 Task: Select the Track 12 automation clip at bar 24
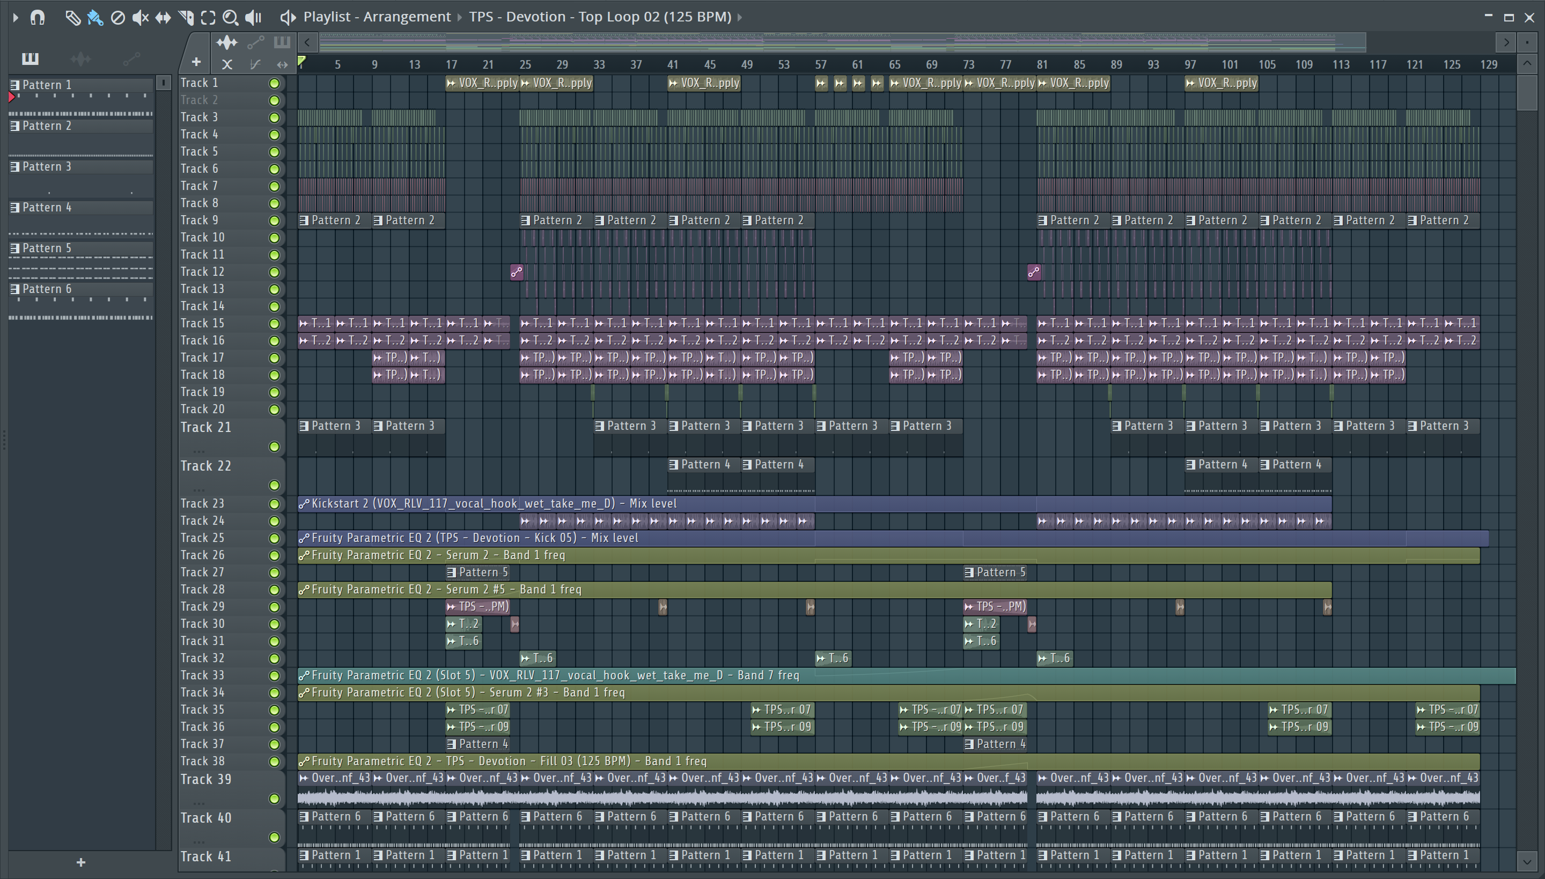click(x=517, y=272)
